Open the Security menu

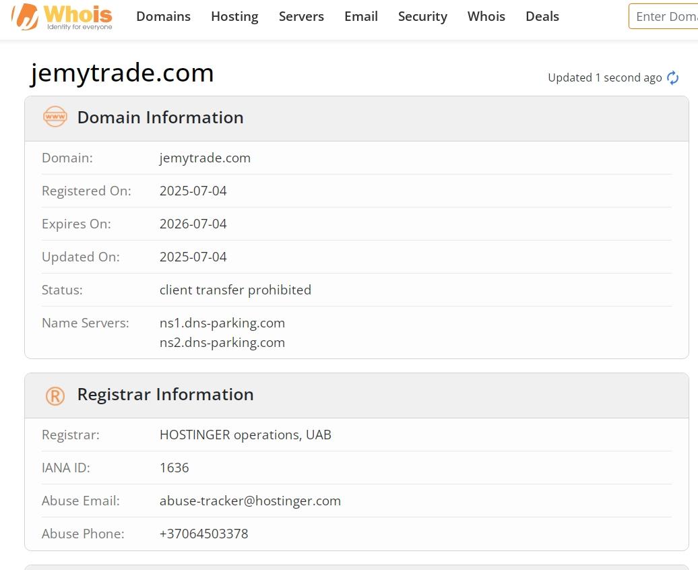point(422,16)
